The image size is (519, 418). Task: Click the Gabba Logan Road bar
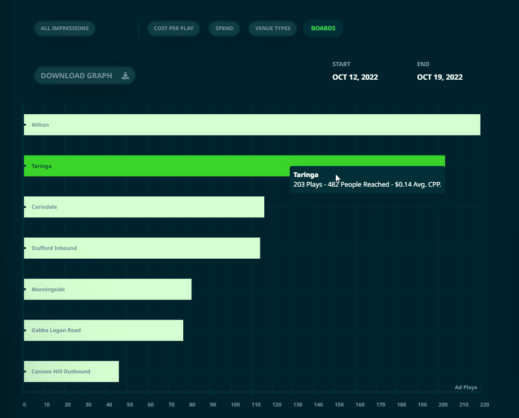point(103,330)
